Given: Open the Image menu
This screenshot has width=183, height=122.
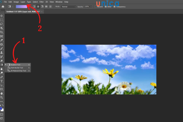Looking at the screenshot, I should pos(16,2).
